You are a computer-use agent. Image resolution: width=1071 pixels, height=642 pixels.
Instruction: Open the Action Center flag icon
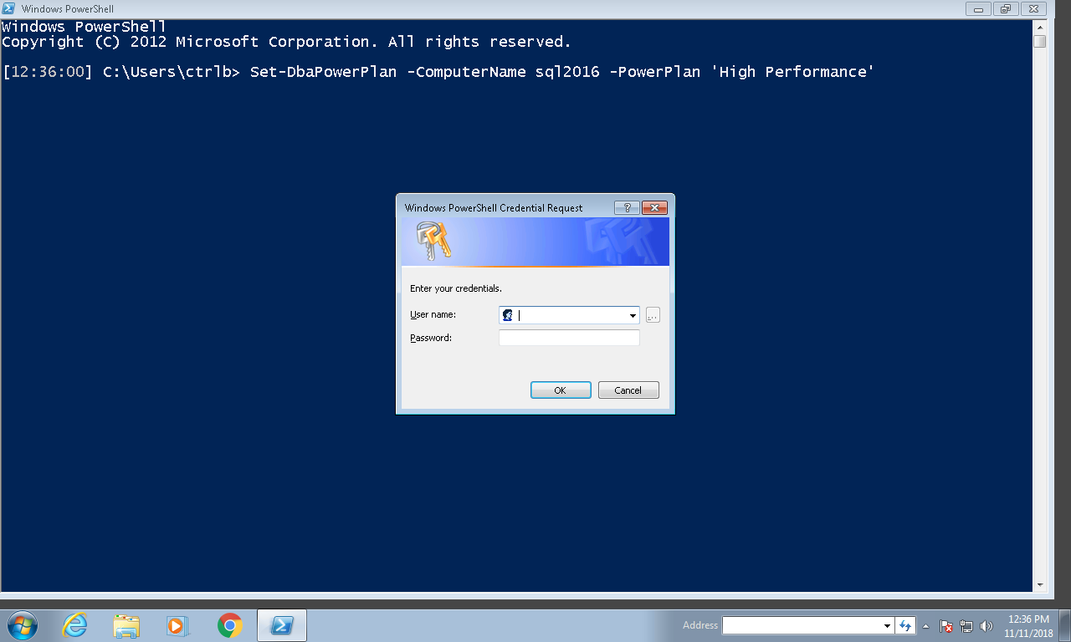pyautogui.click(x=946, y=624)
